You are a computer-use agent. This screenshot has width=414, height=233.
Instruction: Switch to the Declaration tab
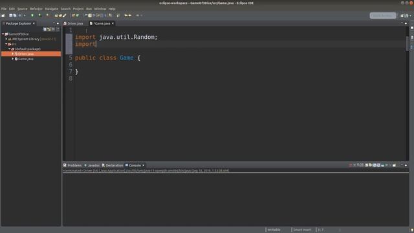113,166
